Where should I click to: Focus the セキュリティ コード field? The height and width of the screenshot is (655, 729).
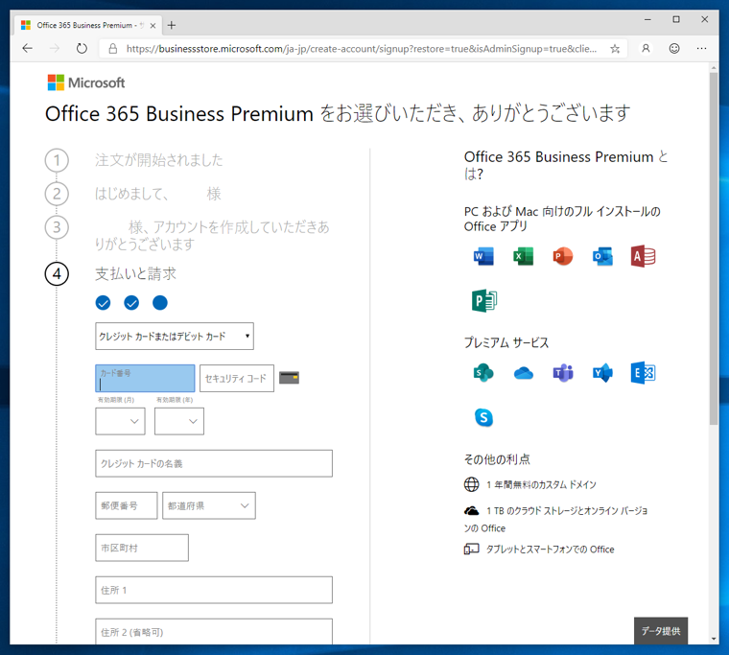pyautogui.click(x=237, y=379)
